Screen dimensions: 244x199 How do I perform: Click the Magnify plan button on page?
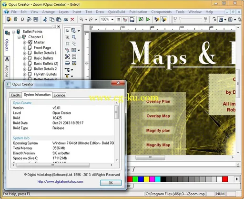click(x=158, y=131)
